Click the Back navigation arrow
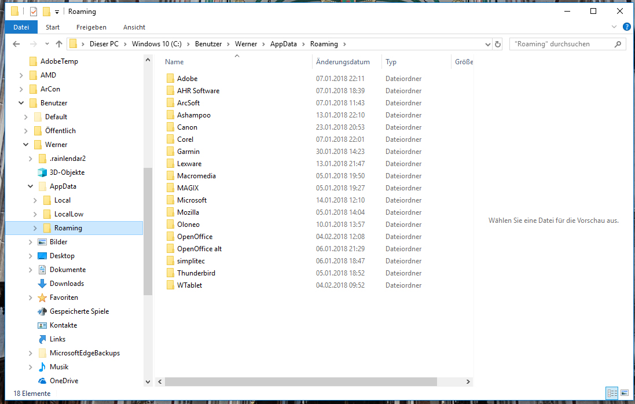Viewport: 635px width, 404px height. 16,44
